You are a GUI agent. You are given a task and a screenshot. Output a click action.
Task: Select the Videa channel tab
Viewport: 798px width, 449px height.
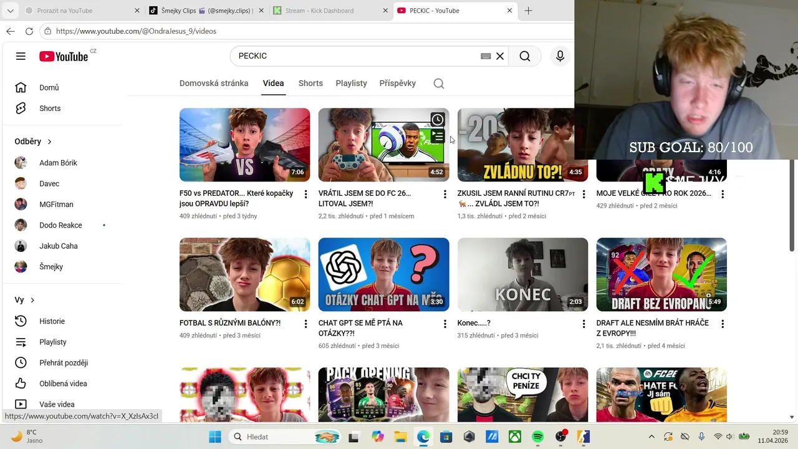(273, 83)
